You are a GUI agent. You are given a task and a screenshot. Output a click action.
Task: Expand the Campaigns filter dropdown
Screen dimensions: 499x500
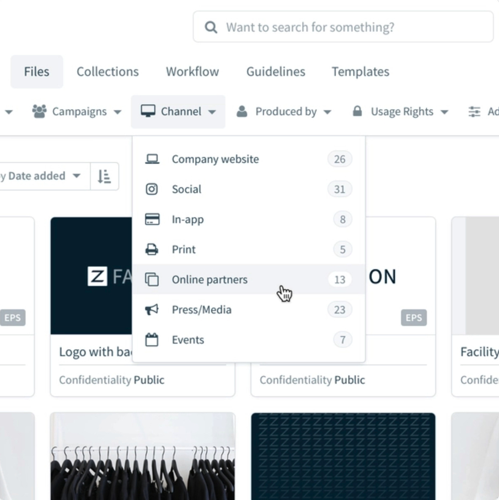[77, 111]
